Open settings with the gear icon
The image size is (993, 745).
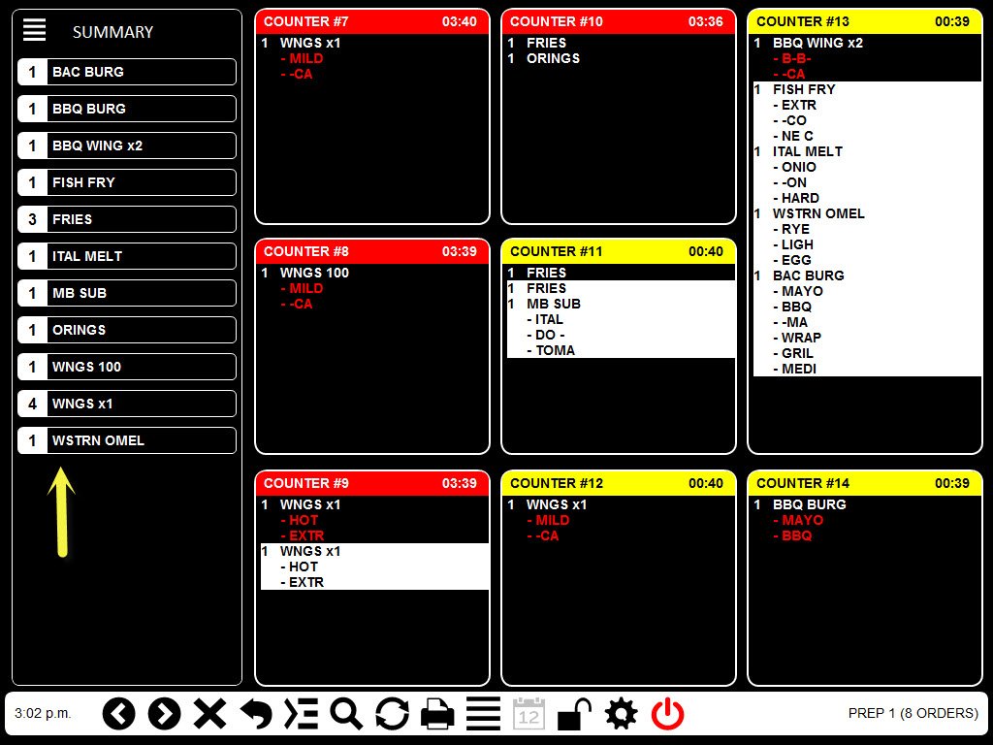pos(621,714)
